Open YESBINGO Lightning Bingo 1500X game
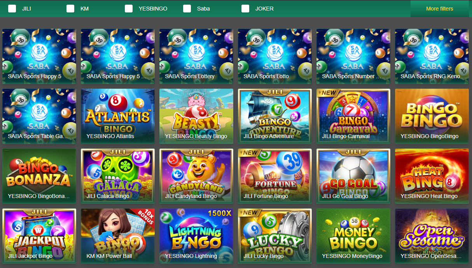Screen dimensions: 472x268 (196, 236)
